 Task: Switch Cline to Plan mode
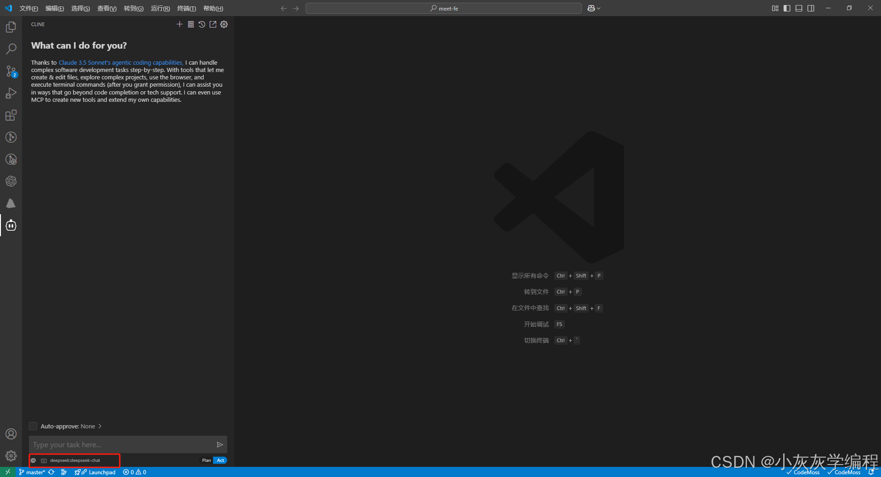tap(206, 460)
